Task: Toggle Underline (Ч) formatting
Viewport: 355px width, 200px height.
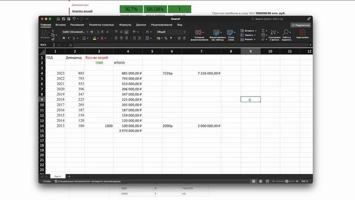Action: coord(74,38)
